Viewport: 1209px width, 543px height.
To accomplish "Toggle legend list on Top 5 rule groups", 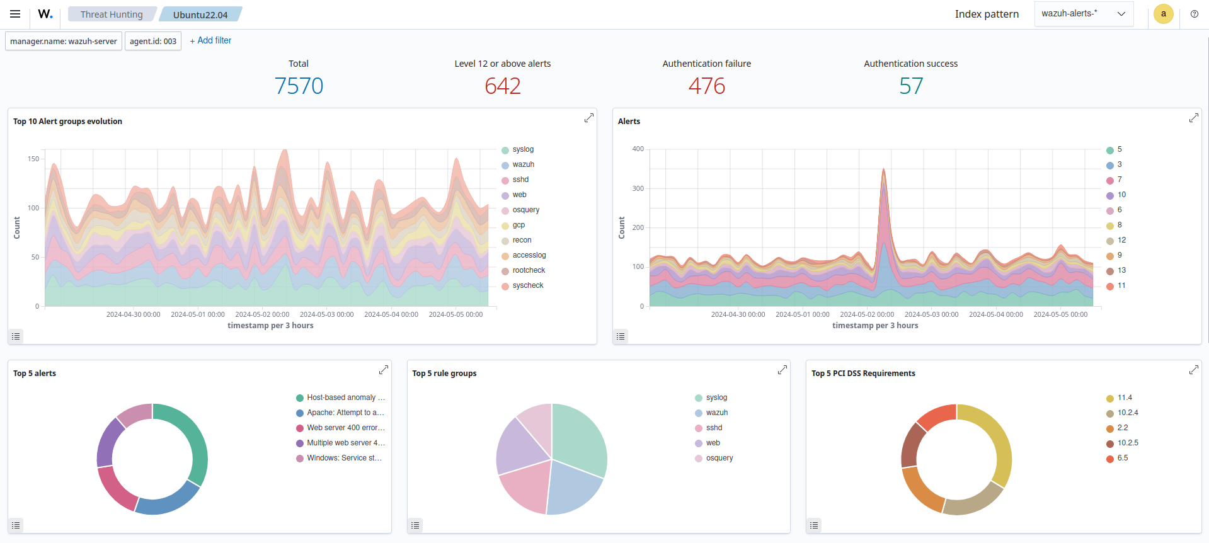I will pyautogui.click(x=415, y=525).
